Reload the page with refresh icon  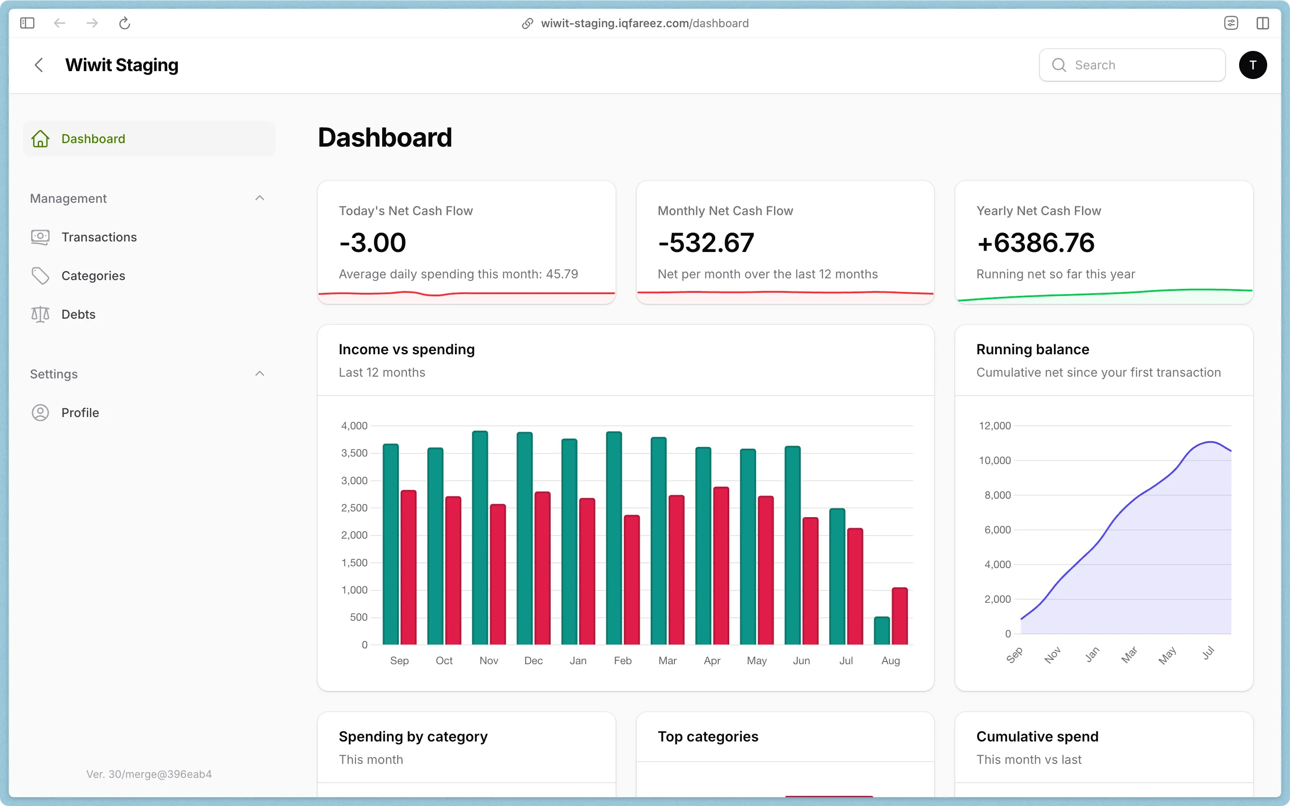[125, 23]
